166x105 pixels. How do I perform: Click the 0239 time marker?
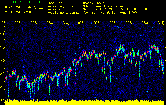tap(145, 23)
